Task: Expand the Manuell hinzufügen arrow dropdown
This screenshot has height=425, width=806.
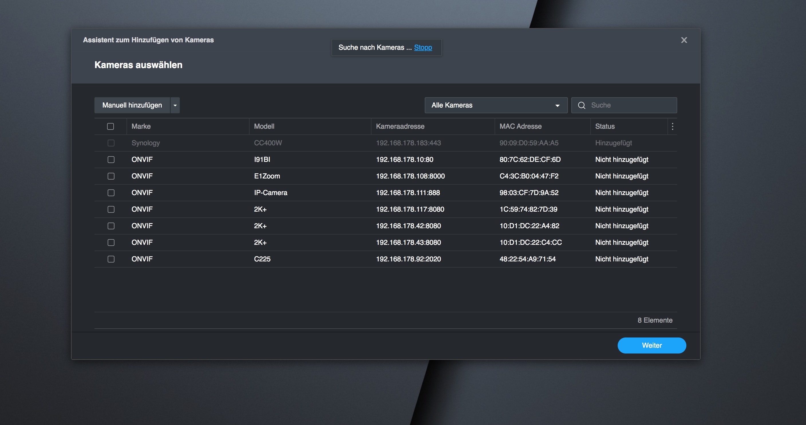Action: (x=175, y=105)
